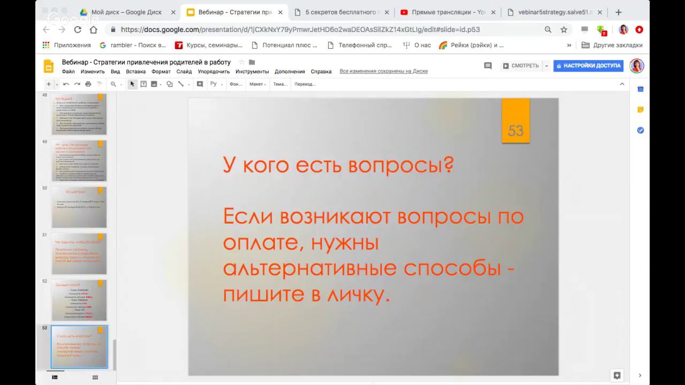The width and height of the screenshot is (685, 385).
Task: Redo the action in the toolbar
Action: pyautogui.click(x=77, y=84)
